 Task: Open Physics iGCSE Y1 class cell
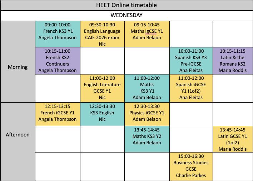[147, 113]
